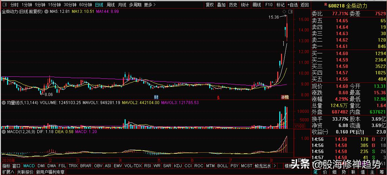Open the 指标 indicator menu
387x175 pixels.
pyautogui.click(x=6, y=166)
